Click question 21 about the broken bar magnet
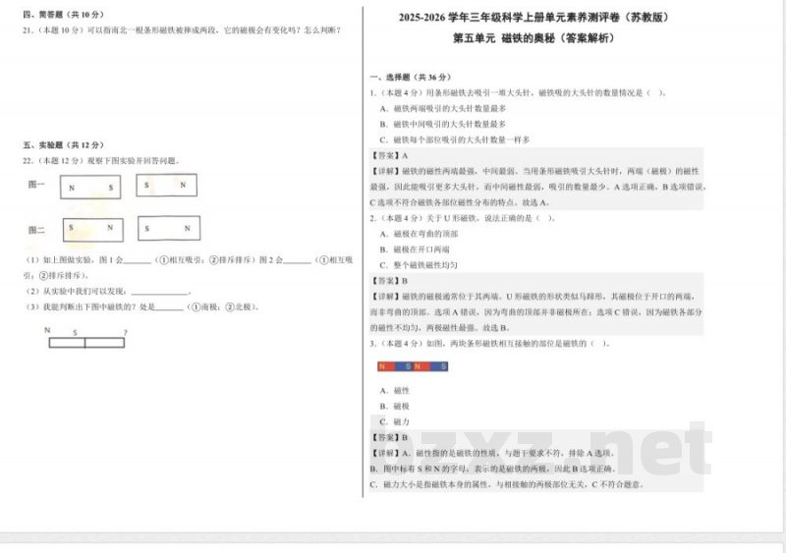786x553 pixels. point(182,30)
